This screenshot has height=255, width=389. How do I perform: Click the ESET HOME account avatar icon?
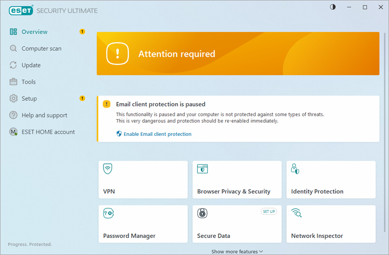coord(13,132)
